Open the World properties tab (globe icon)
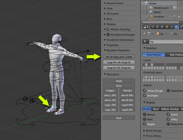Image resolution: width=183 pixels, height=140 pixels. point(162,27)
